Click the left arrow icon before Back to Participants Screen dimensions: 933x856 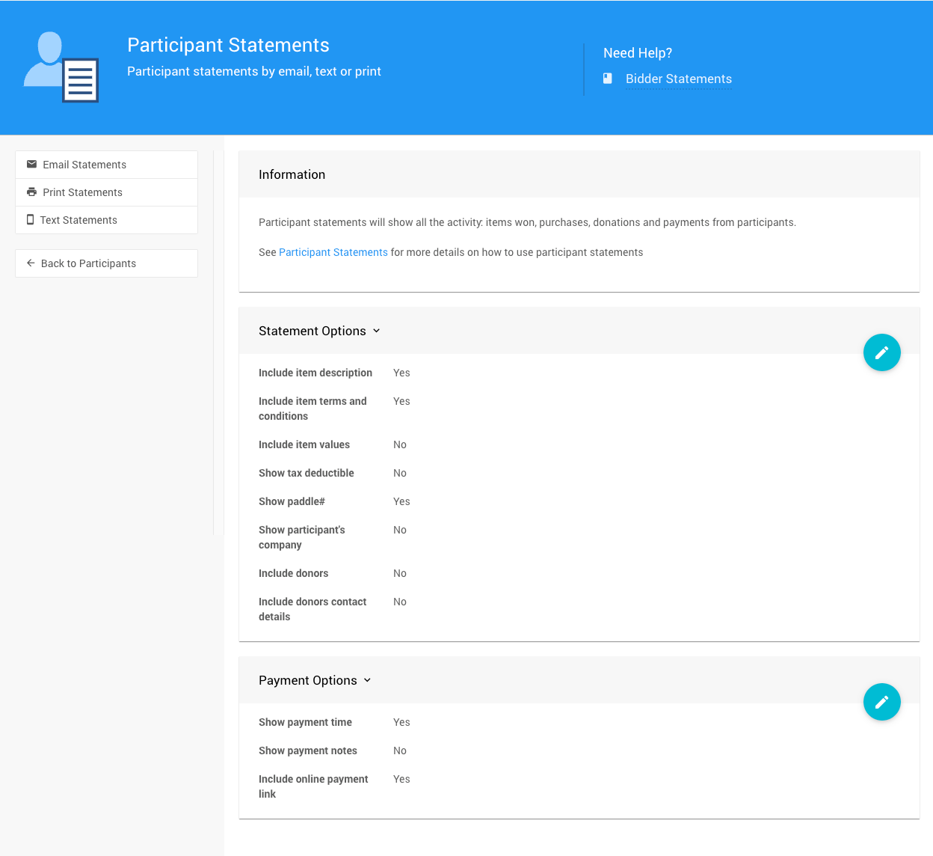(x=31, y=263)
